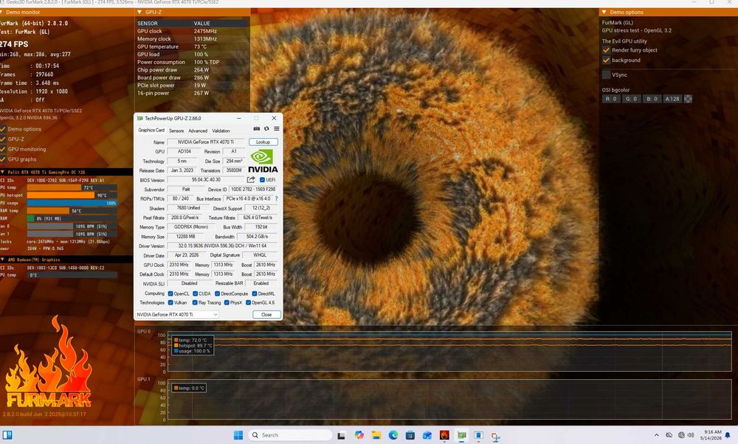Open File Explorer from the taskbar
Viewport: 738px width, 444px height.
coord(376,435)
